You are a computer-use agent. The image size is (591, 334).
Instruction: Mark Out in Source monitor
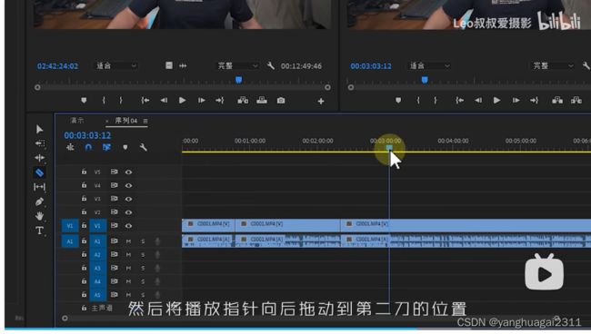click(121, 101)
